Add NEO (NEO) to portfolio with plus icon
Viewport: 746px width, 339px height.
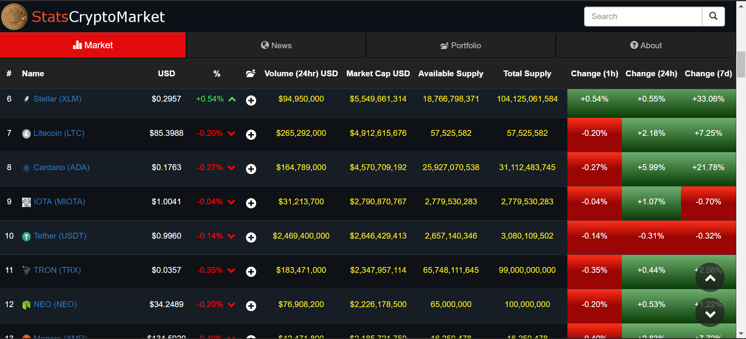click(251, 306)
